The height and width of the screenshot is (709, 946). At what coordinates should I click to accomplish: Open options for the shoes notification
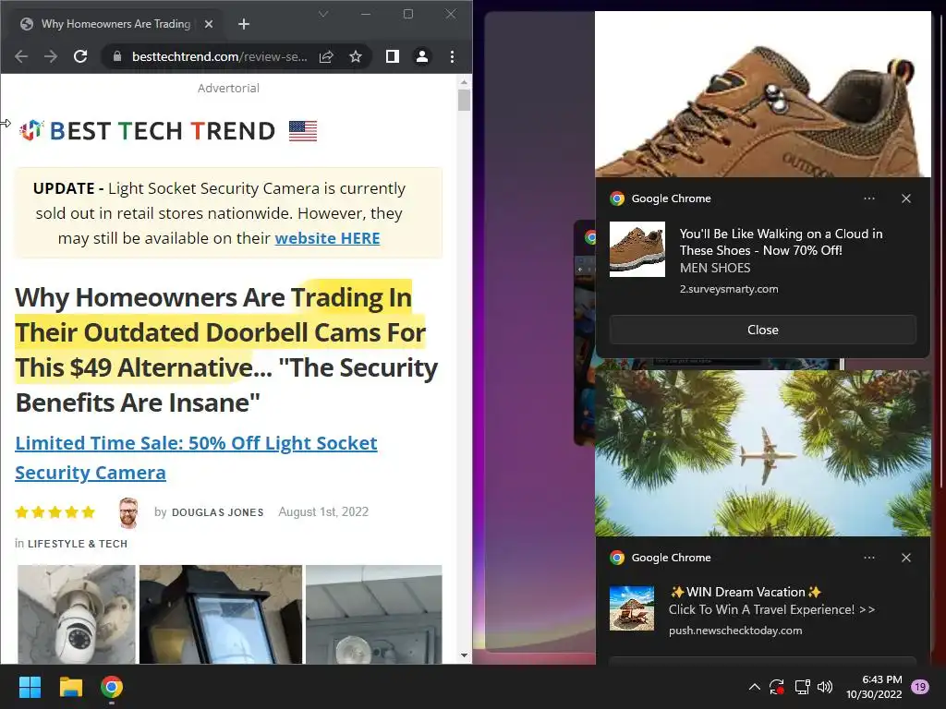869,198
